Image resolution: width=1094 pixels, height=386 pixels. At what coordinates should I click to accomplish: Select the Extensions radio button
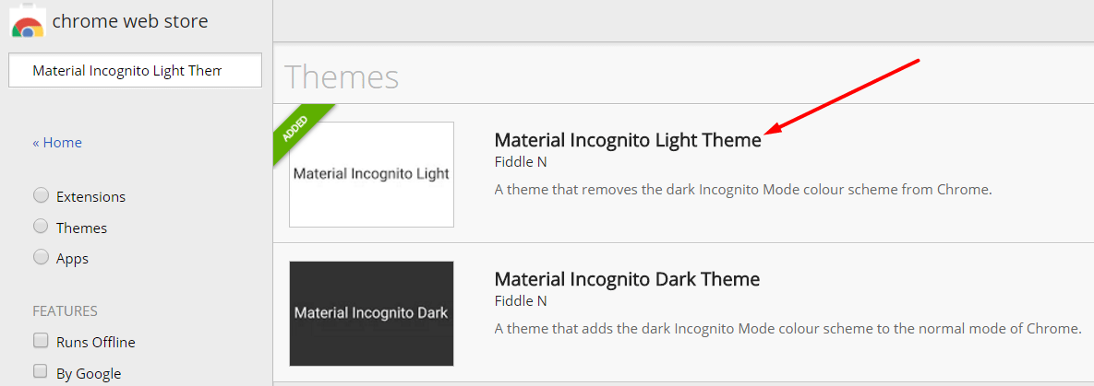click(41, 196)
